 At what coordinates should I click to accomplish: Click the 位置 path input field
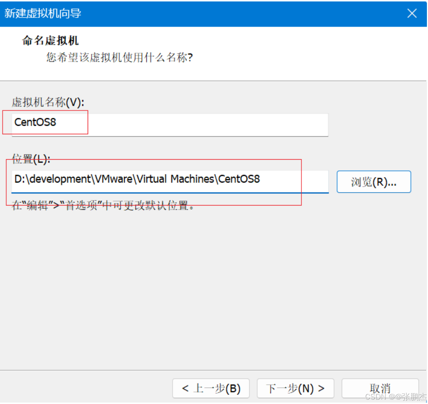[170, 182]
